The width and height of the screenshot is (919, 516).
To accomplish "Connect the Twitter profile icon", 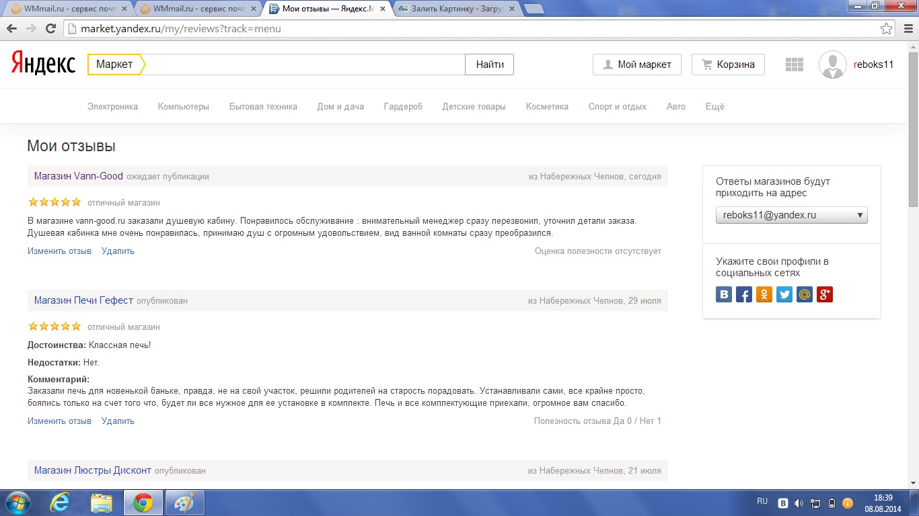I will coord(784,294).
